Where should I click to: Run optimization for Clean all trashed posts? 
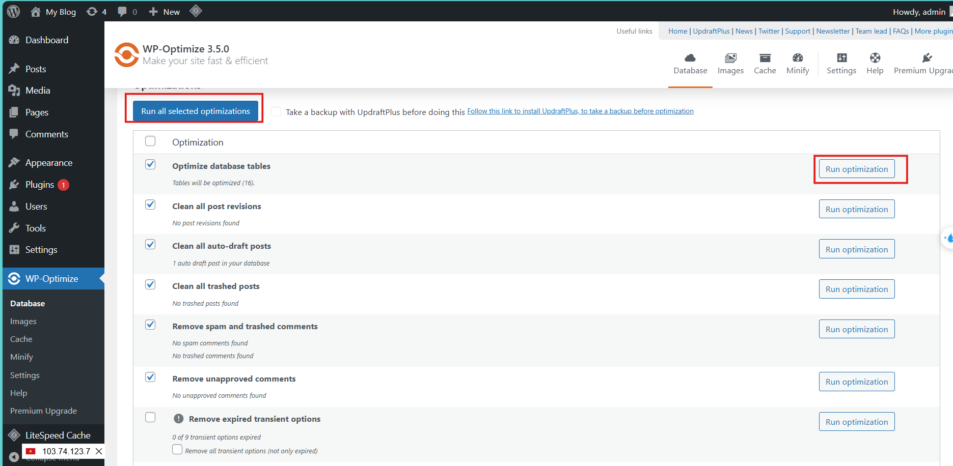point(857,289)
